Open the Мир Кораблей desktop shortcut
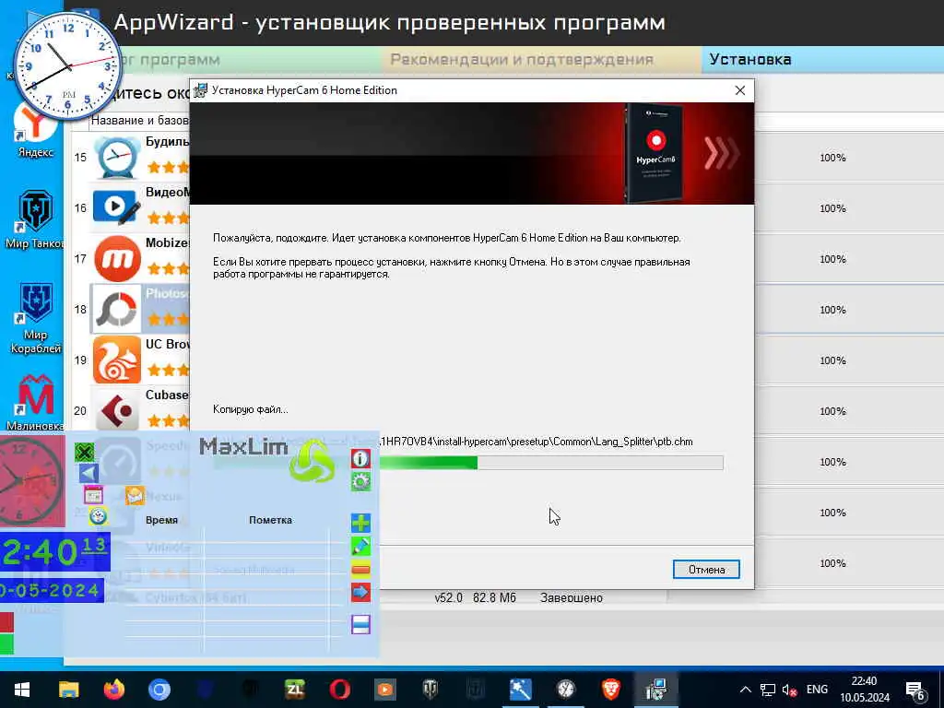944x708 pixels. click(x=35, y=318)
